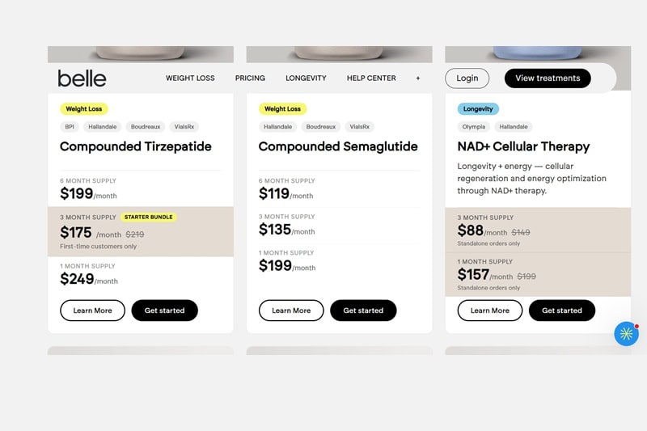647x431 pixels.
Task: Click the Login button
Action: (467, 78)
